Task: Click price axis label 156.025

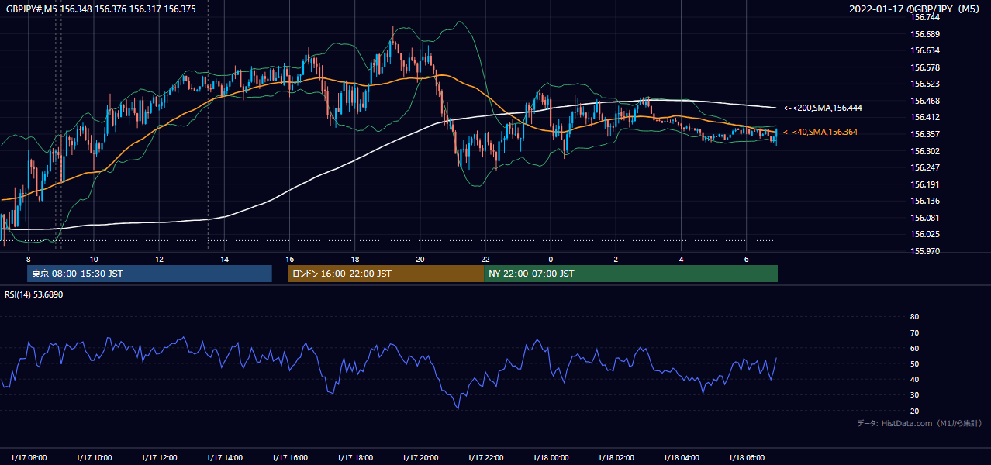Action: coord(925,235)
